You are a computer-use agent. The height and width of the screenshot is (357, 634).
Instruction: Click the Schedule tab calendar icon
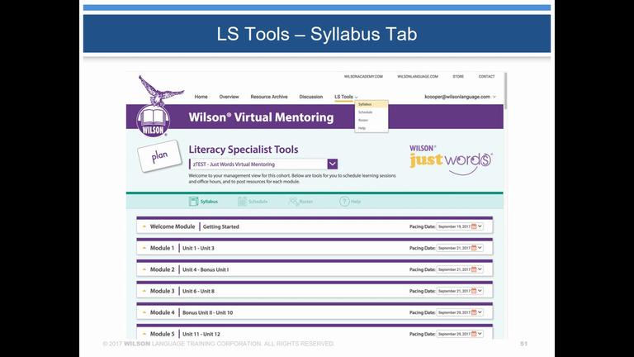242,201
